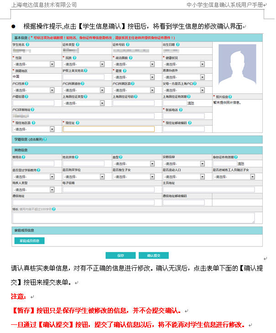Click the 现住址 text input field

click(109, 129)
